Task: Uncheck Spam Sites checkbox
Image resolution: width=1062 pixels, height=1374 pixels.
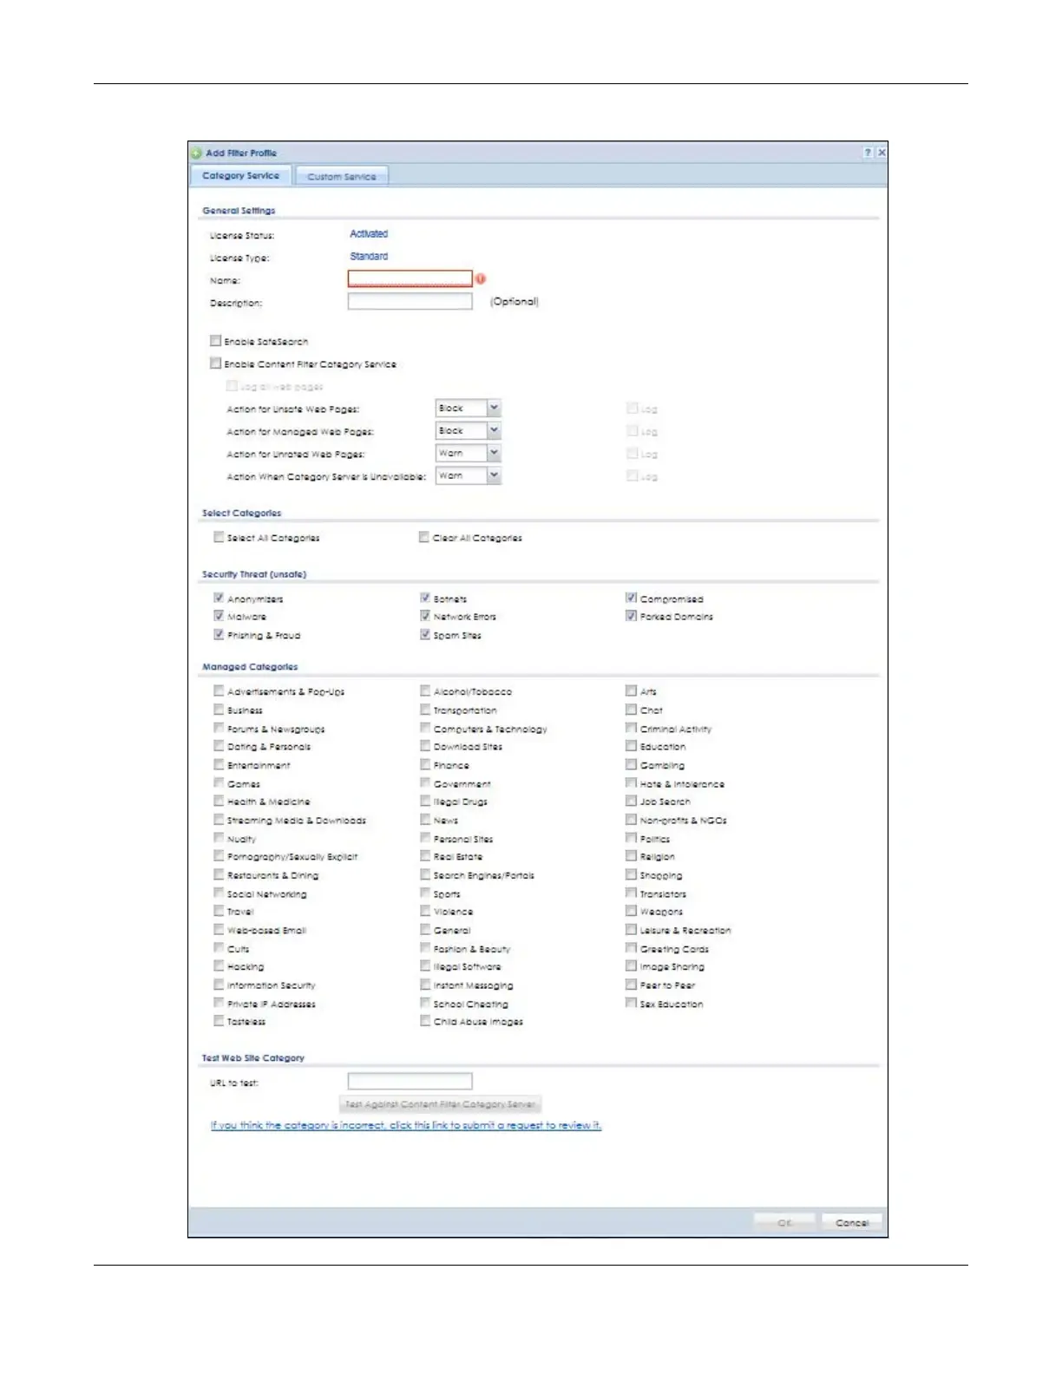Action: click(x=425, y=634)
